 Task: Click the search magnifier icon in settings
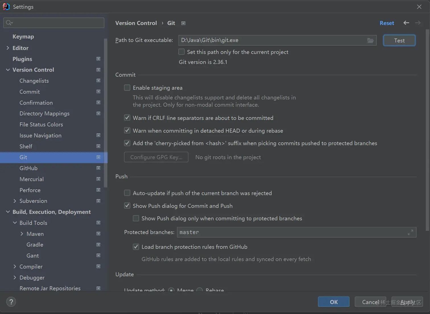click(9, 23)
